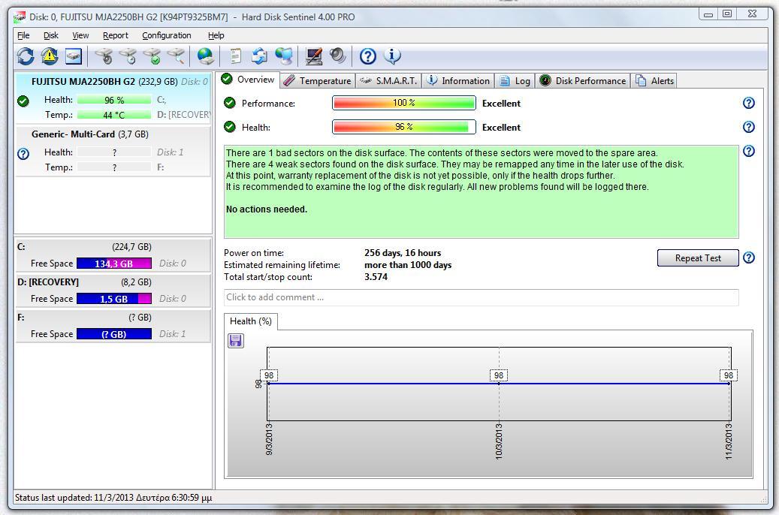The height and width of the screenshot is (515, 779).
Task: Click the 98 data label at 10/3/2013
Action: (x=499, y=375)
